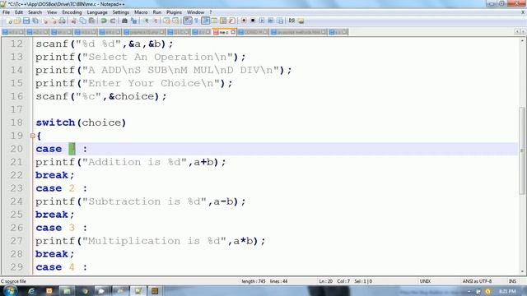Click the Paste toolbar icon
Image resolution: width=527 pixels, height=296 pixels.
coord(91,21)
